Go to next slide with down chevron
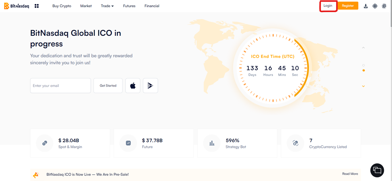 363,86
